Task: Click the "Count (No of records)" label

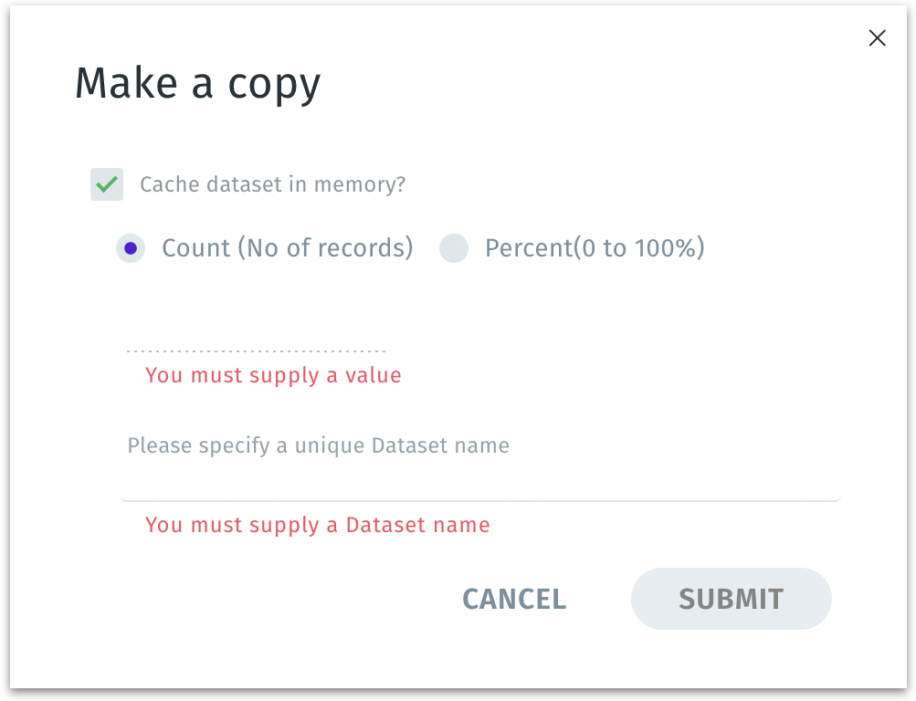Action: coord(287,248)
